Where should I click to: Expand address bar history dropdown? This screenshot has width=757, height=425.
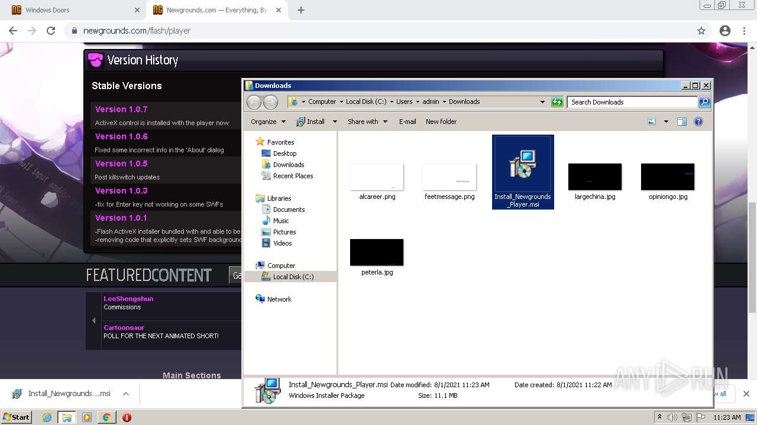[x=542, y=102]
